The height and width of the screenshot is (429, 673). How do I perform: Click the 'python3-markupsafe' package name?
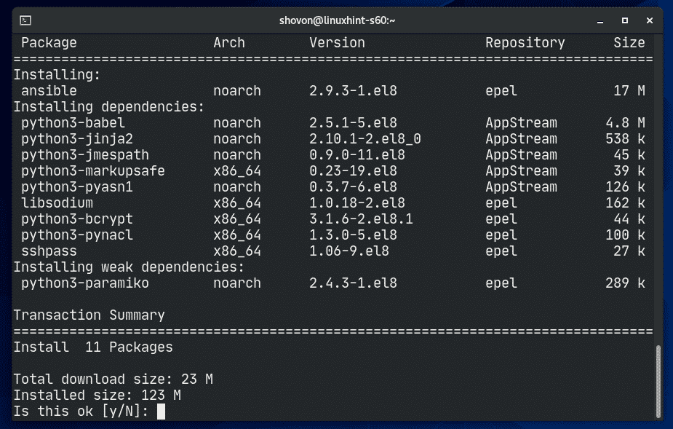pos(92,171)
